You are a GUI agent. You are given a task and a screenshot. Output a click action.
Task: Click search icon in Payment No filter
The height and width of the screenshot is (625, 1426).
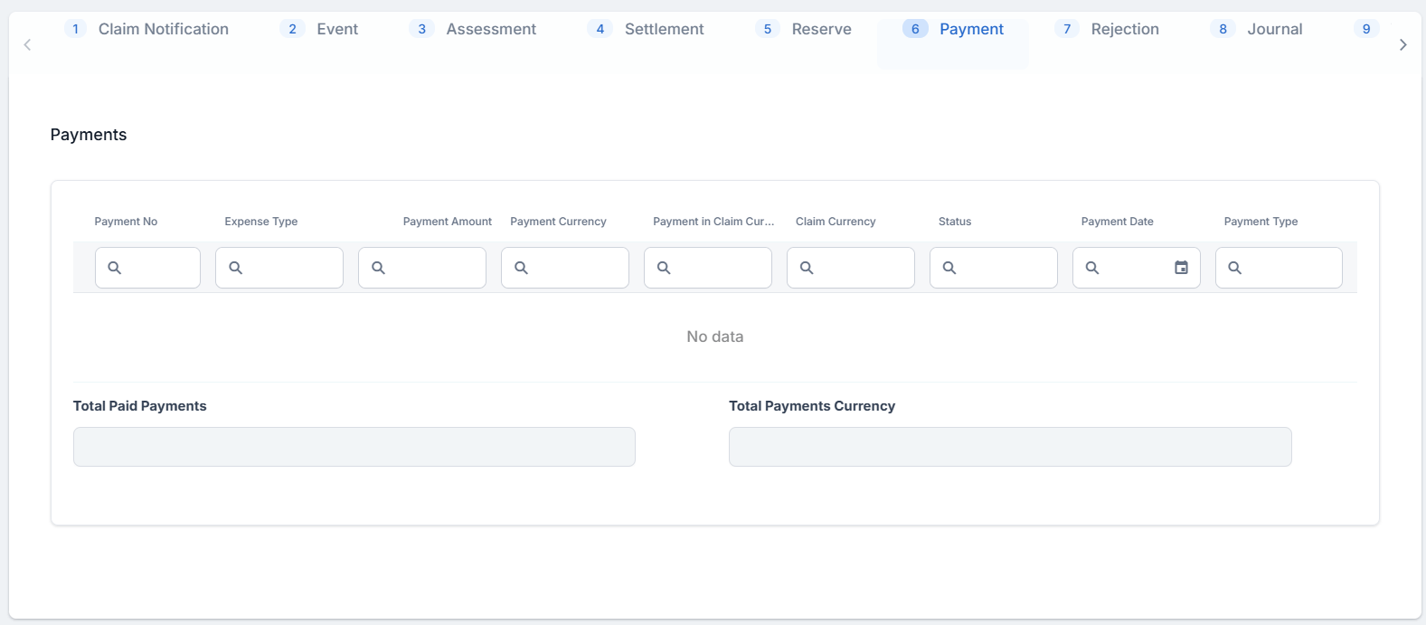(115, 268)
